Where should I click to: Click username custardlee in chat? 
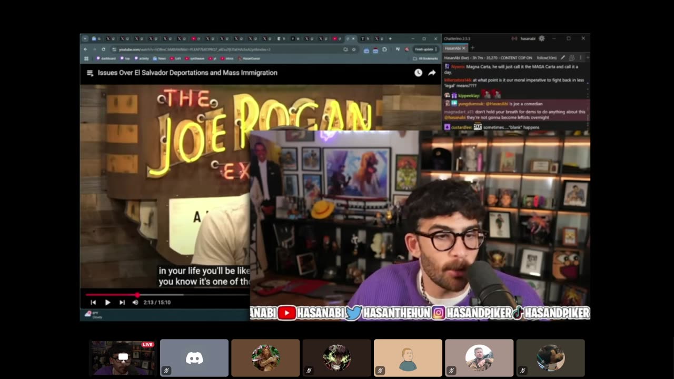[x=461, y=127]
